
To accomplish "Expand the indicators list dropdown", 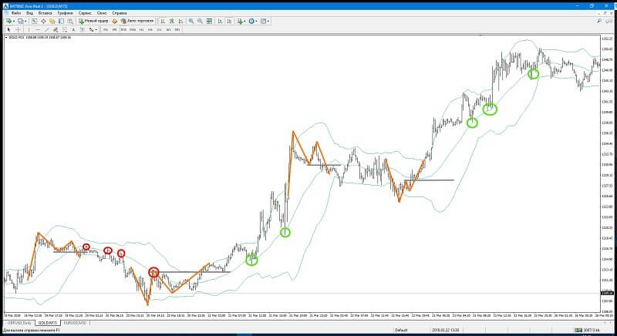I will [244, 22].
